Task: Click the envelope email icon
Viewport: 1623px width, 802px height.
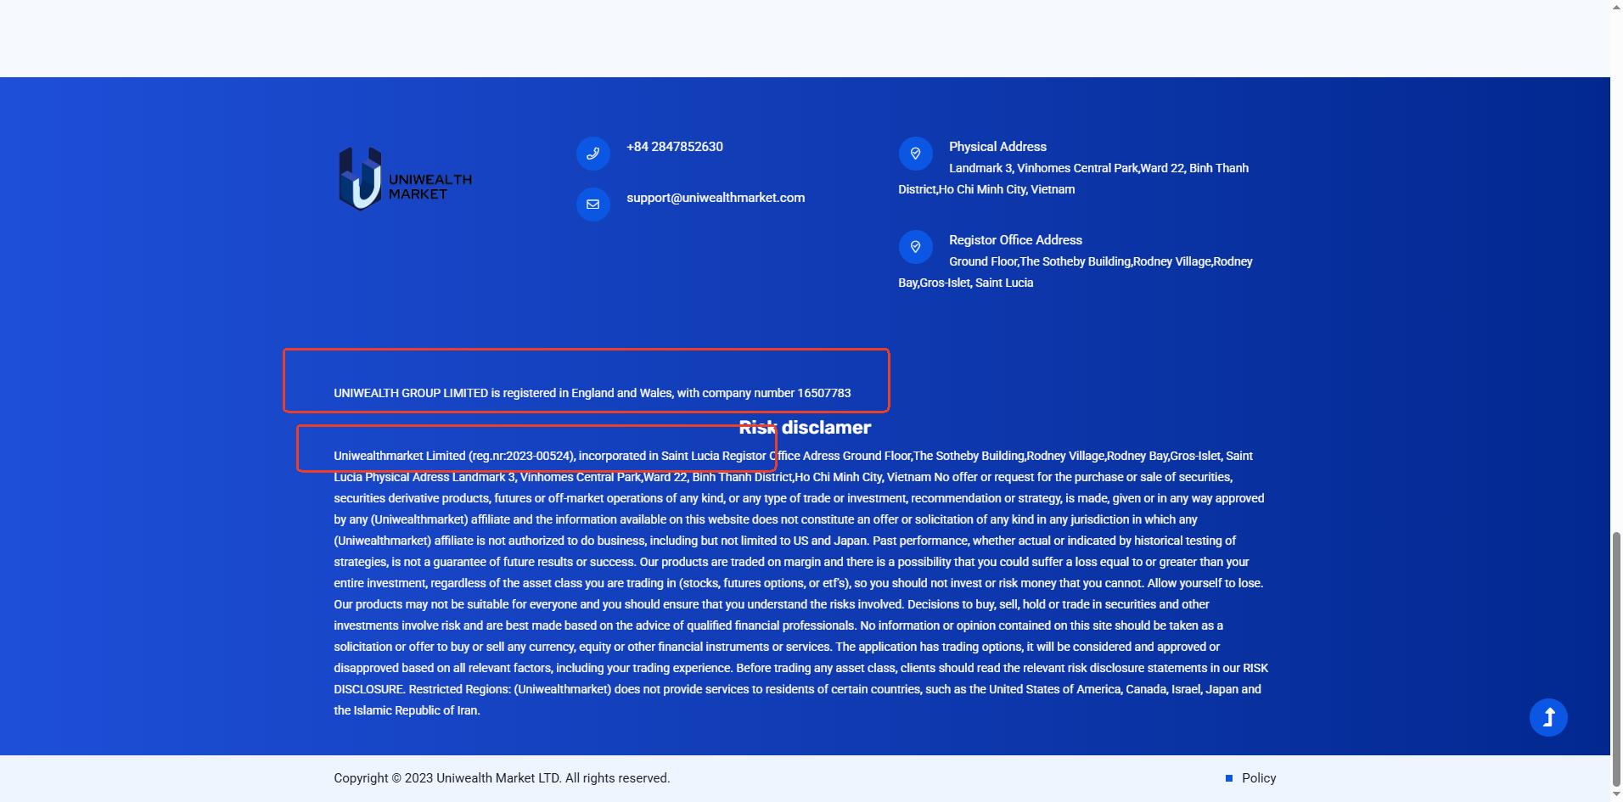Action: coord(592,205)
